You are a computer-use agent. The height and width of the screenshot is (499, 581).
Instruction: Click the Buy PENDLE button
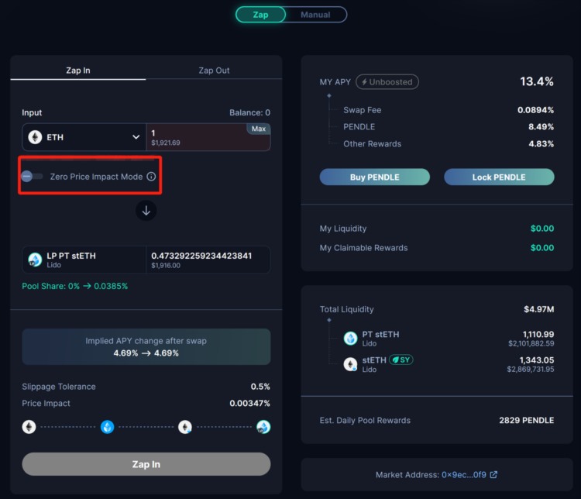pos(374,177)
